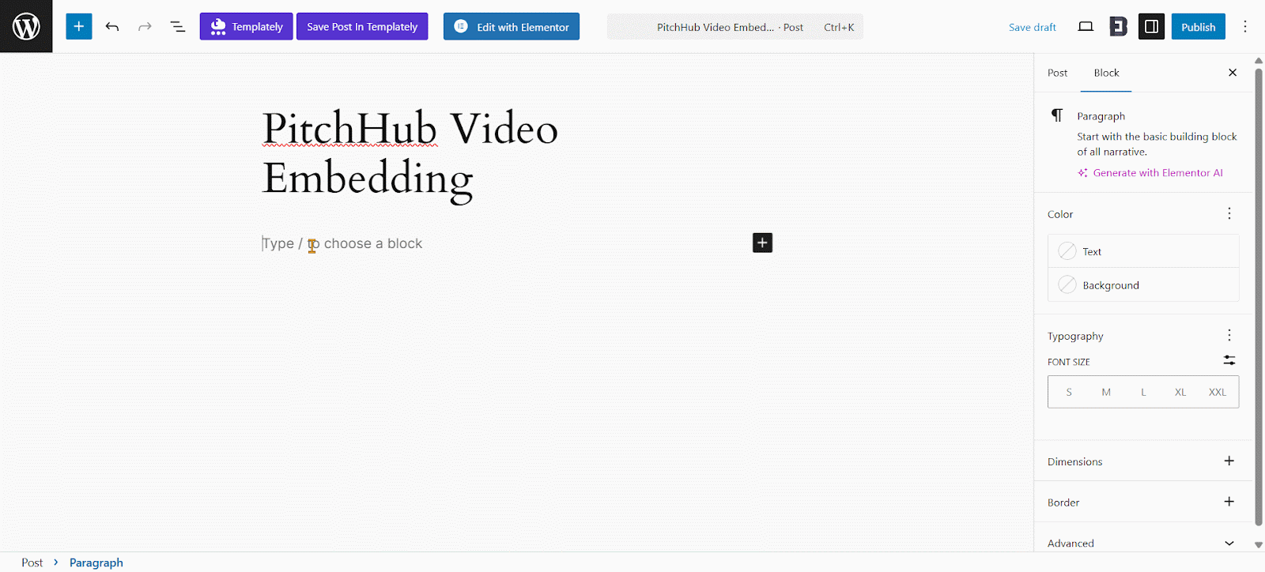Open the document overview list view
The height and width of the screenshot is (572, 1265).
pyautogui.click(x=178, y=27)
